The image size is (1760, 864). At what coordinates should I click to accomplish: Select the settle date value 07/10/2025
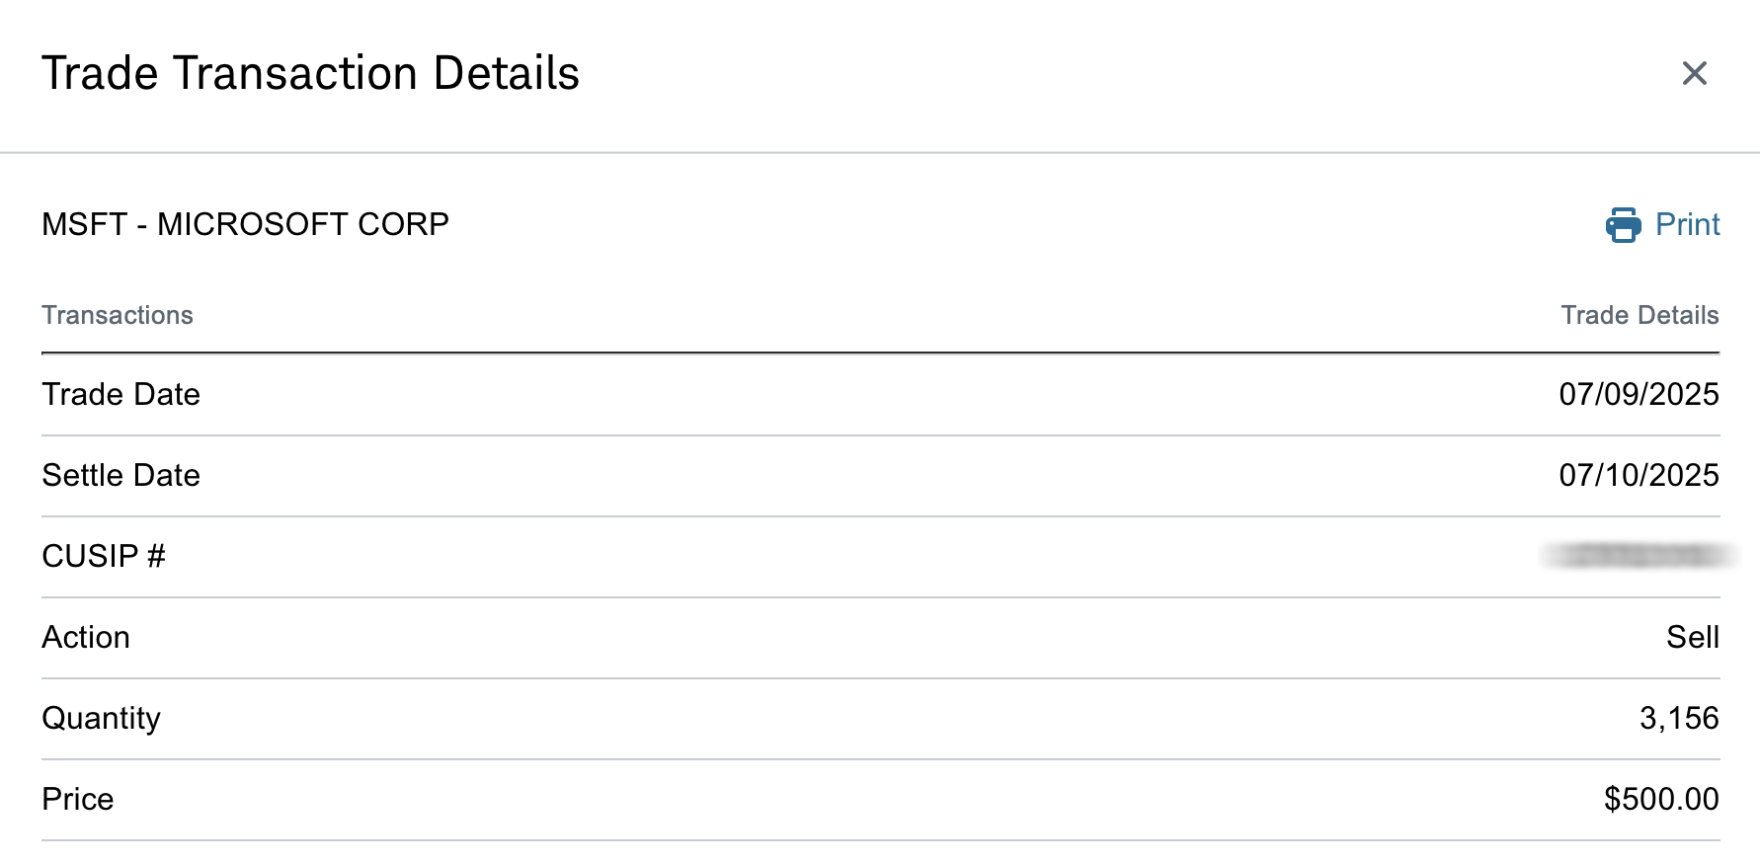pos(1639,476)
